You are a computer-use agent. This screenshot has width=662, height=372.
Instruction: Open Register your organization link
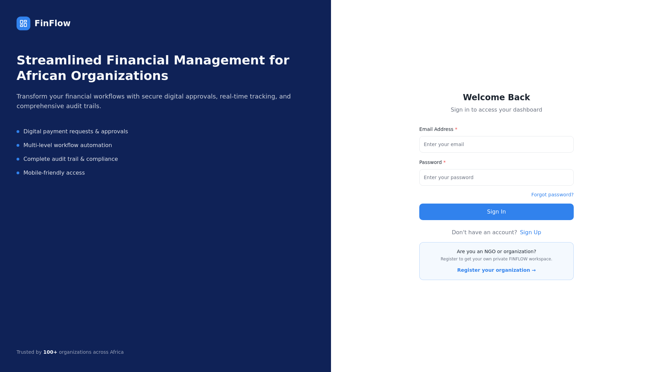(496, 270)
